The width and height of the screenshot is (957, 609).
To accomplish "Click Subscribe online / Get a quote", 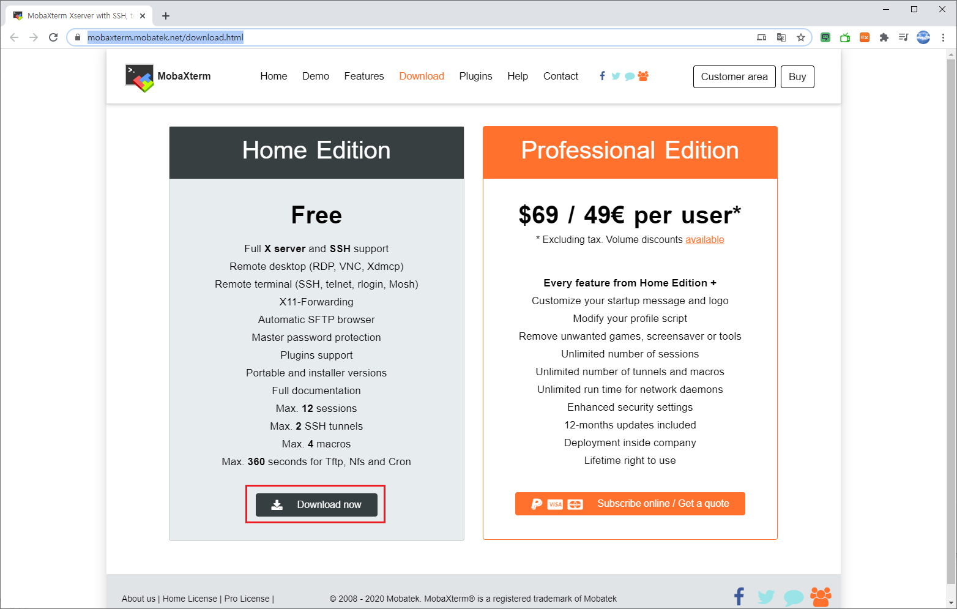I will 630,504.
